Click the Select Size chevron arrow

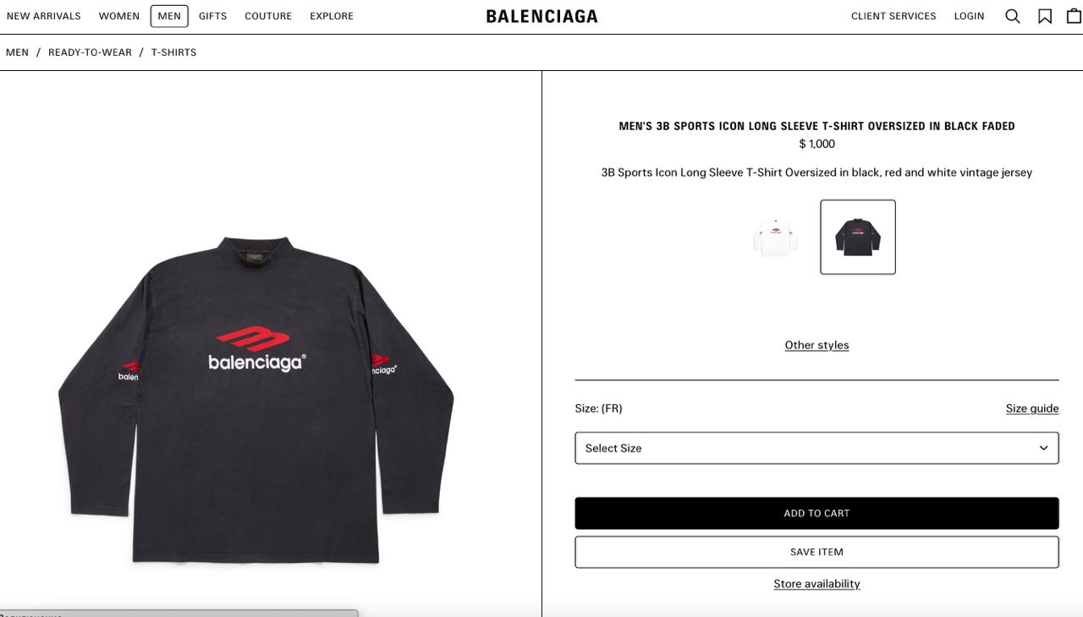coord(1043,448)
